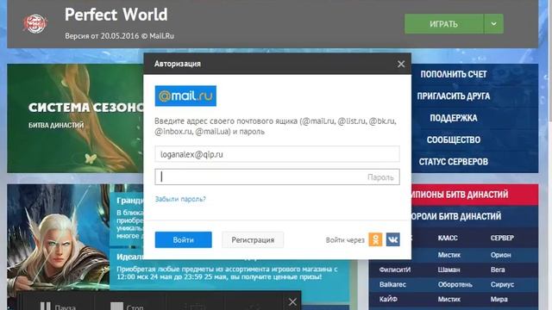Select ЧЕМПИОНЫ БИТВ ДИНАСТИЙ red tab
This screenshot has height=310, width=552.
pyautogui.click(x=474, y=195)
